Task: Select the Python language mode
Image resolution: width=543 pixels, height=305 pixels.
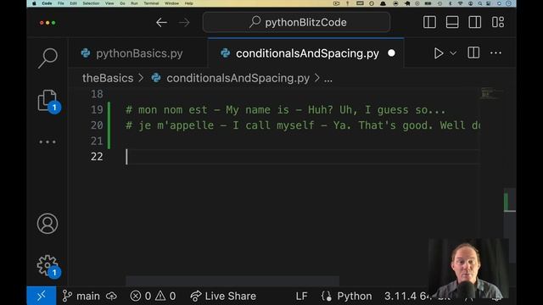Action: pos(355,296)
